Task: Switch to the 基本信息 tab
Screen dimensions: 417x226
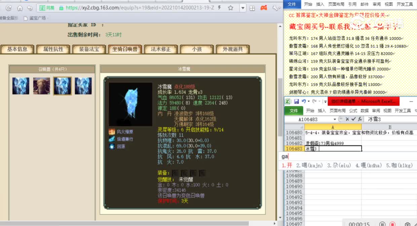Action: point(17,49)
